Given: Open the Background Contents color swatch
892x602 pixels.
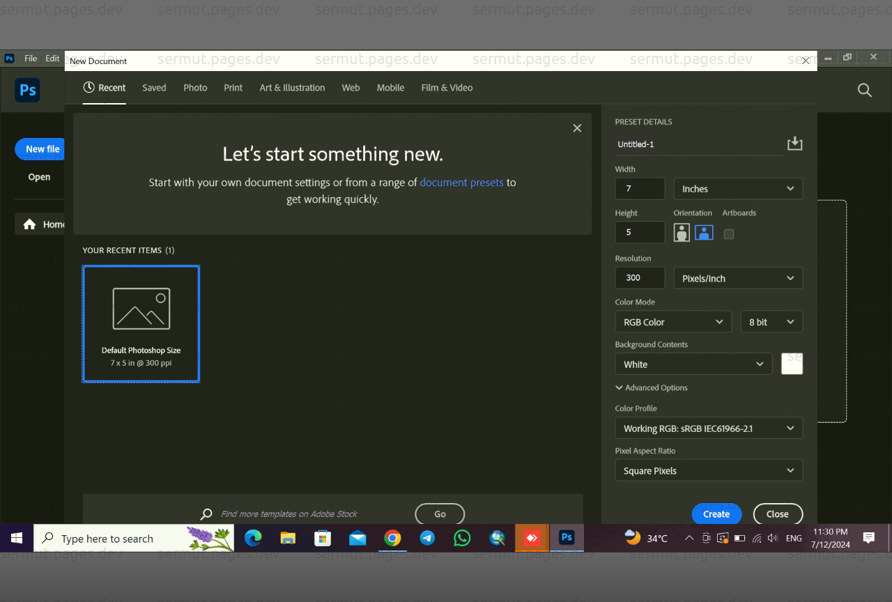Looking at the screenshot, I should pyautogui.click(x=792, y=363).
